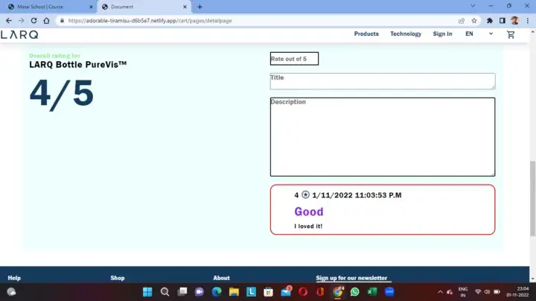Open the Help footer section
Screen dimensions: 536x301
pyautogui.click(x=14, y=278)
